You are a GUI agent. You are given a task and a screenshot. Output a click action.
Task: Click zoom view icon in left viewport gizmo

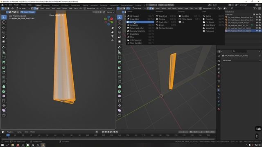tap(113, 28)
